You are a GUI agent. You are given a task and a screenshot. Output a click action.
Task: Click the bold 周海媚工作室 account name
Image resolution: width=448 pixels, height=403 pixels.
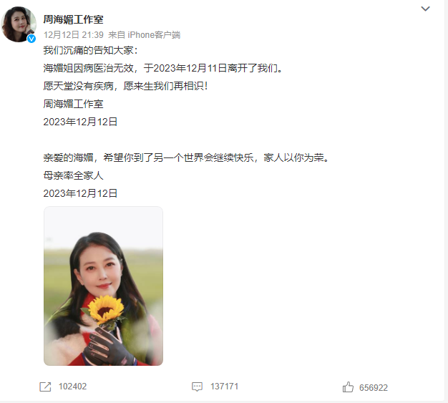(74, 19)
